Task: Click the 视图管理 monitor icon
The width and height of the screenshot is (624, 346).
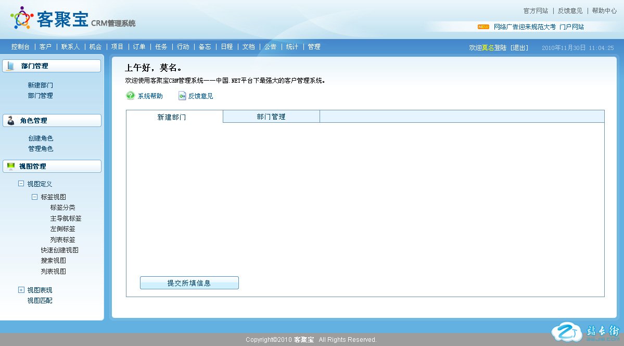Action: click(x=11, y=166)
